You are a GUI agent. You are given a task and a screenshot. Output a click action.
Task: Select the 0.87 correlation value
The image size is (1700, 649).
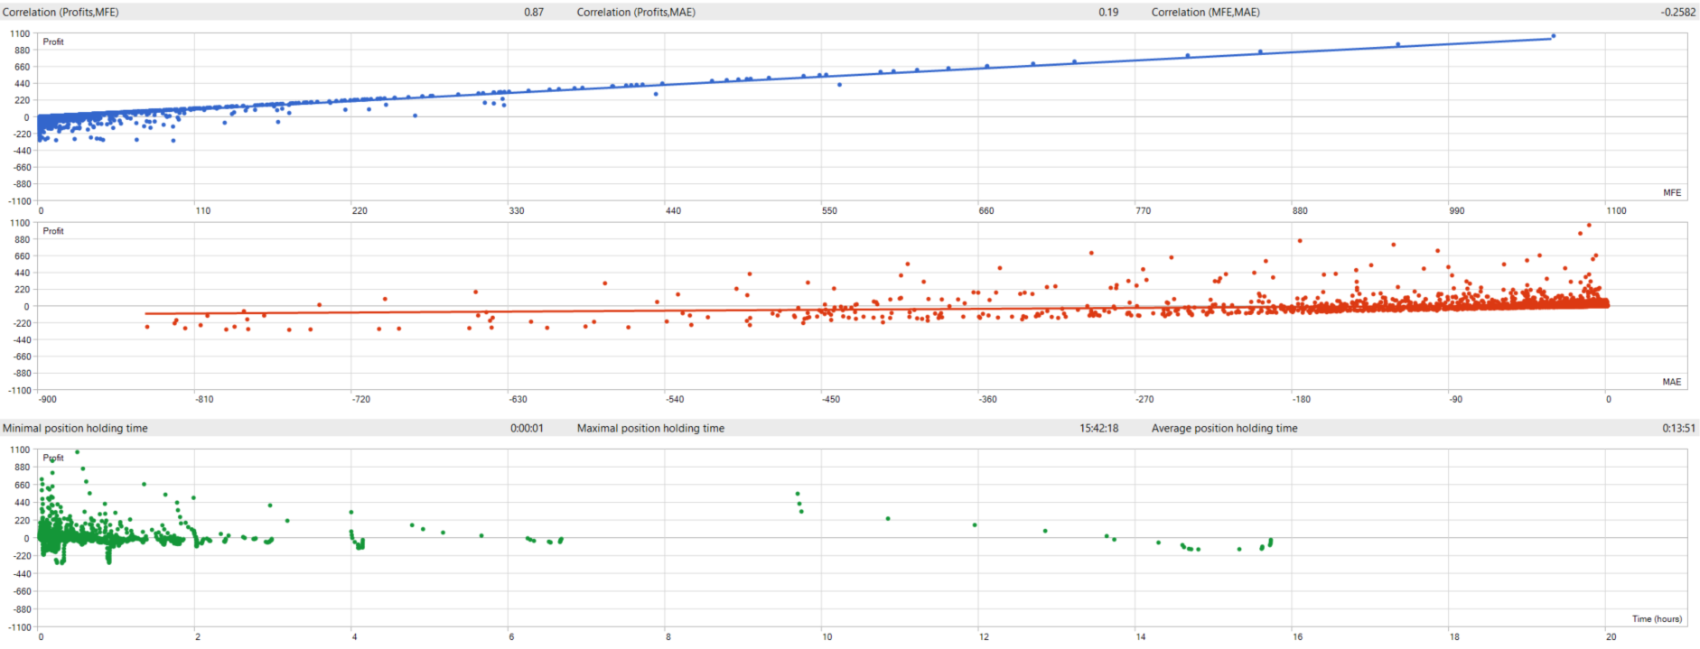[534, 12]
